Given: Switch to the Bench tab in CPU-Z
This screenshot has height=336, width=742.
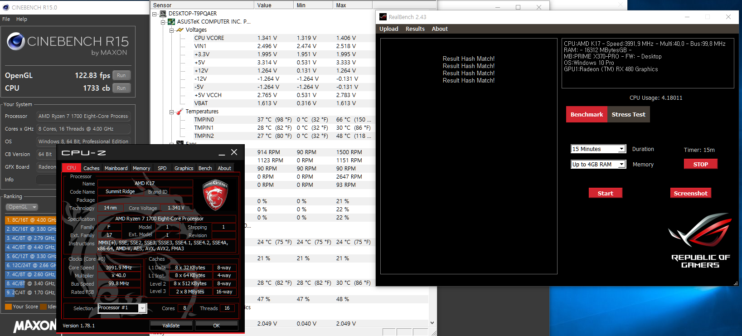Looking at the screenshot, I should click(205, 168).
